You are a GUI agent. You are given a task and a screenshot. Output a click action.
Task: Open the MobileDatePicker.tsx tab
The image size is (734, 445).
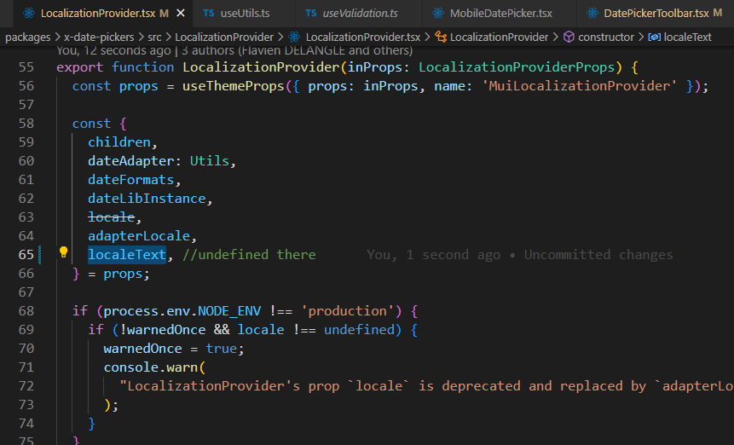[x=500, y=13]
